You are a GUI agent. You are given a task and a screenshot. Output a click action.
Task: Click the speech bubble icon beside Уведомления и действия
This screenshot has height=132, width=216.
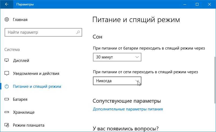coord(7,73)
